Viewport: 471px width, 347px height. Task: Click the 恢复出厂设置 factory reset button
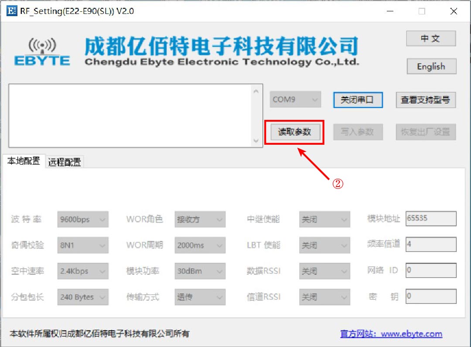coord(426,132)
